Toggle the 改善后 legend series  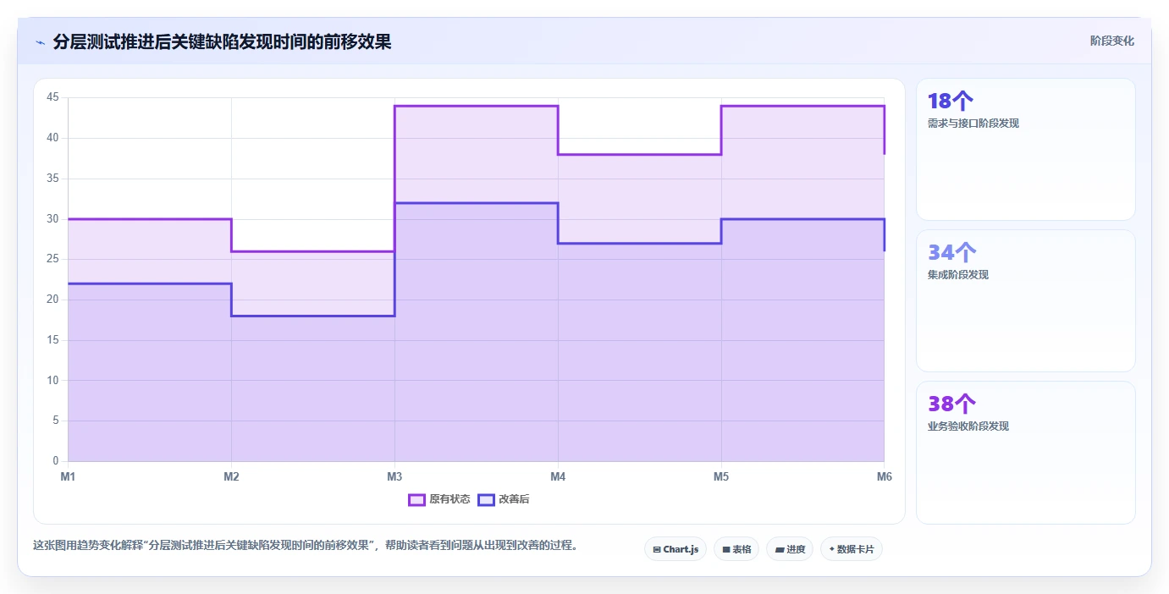click(x=504, y=499)
